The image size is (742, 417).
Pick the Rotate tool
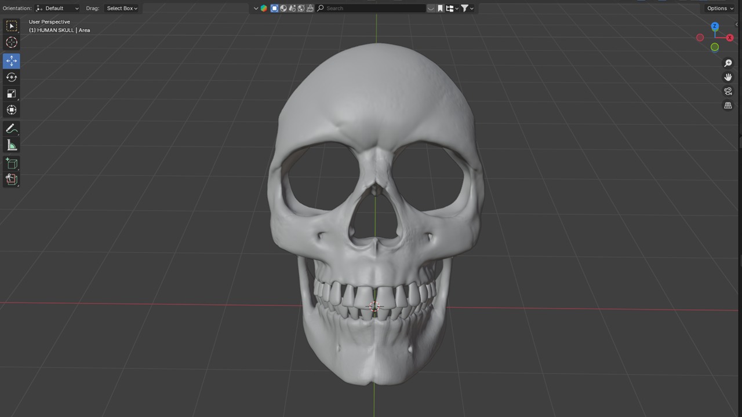[x=12, y=77]
